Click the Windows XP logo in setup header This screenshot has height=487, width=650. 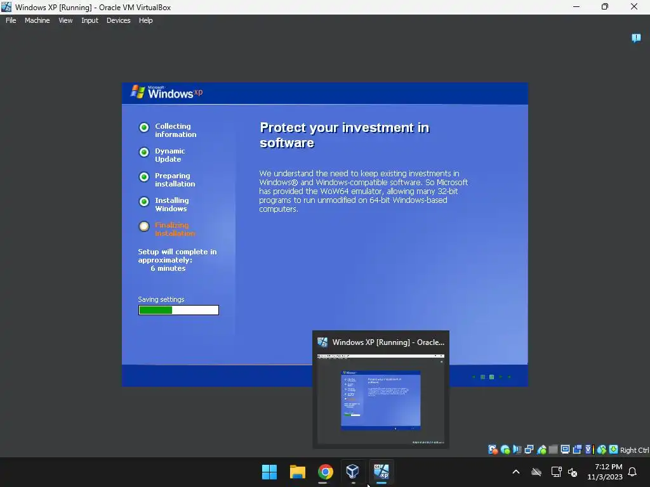pyautogui.click(x=167, y=92)
